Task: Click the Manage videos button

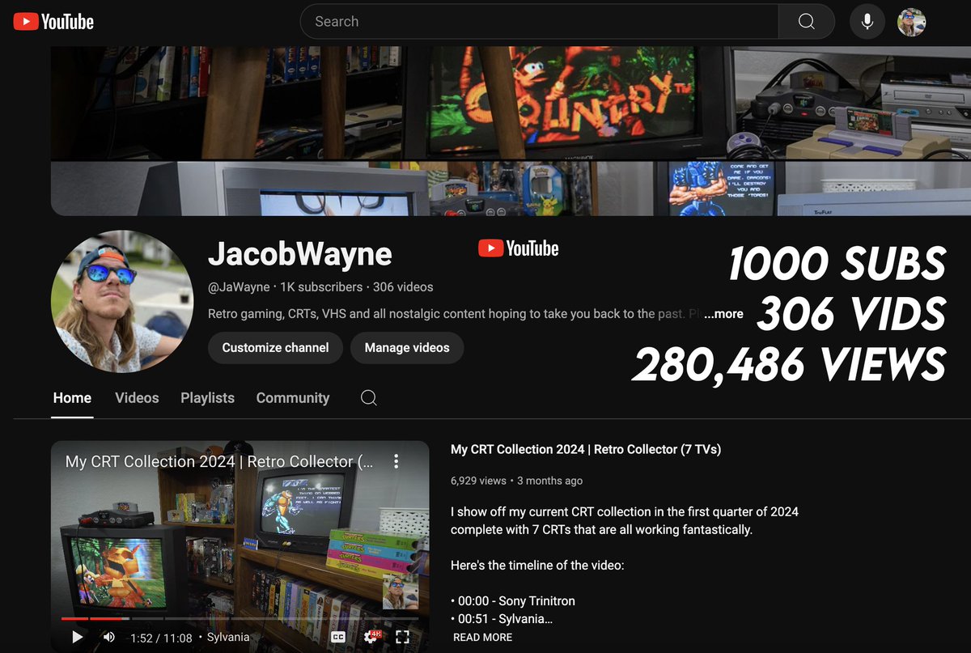Action: [407, 348]
